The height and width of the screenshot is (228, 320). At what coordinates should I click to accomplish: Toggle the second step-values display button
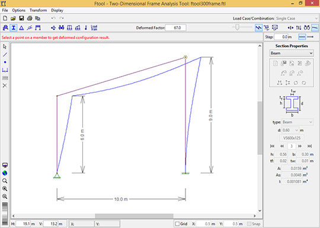pyautogui.click(x=310, y=37)
